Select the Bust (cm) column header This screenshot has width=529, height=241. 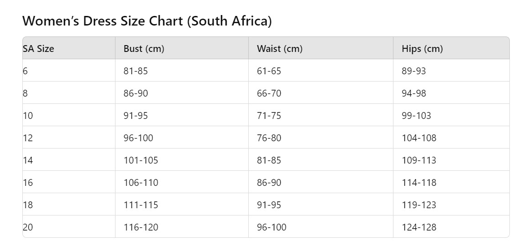pos(144,49)
